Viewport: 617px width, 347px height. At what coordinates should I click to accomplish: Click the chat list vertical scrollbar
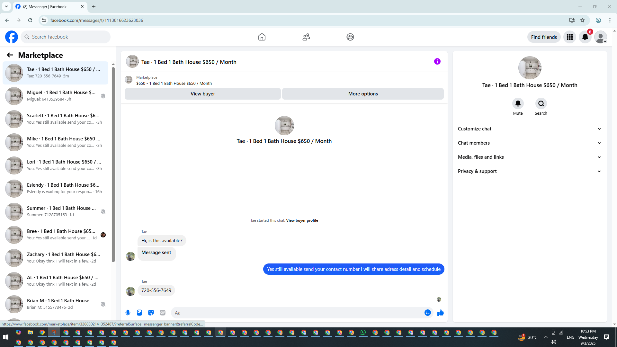(113, 164)
